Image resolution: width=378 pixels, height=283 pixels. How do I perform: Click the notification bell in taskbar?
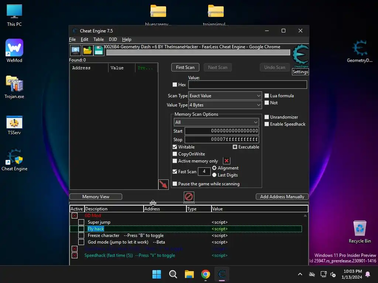(x=368, y=274)
